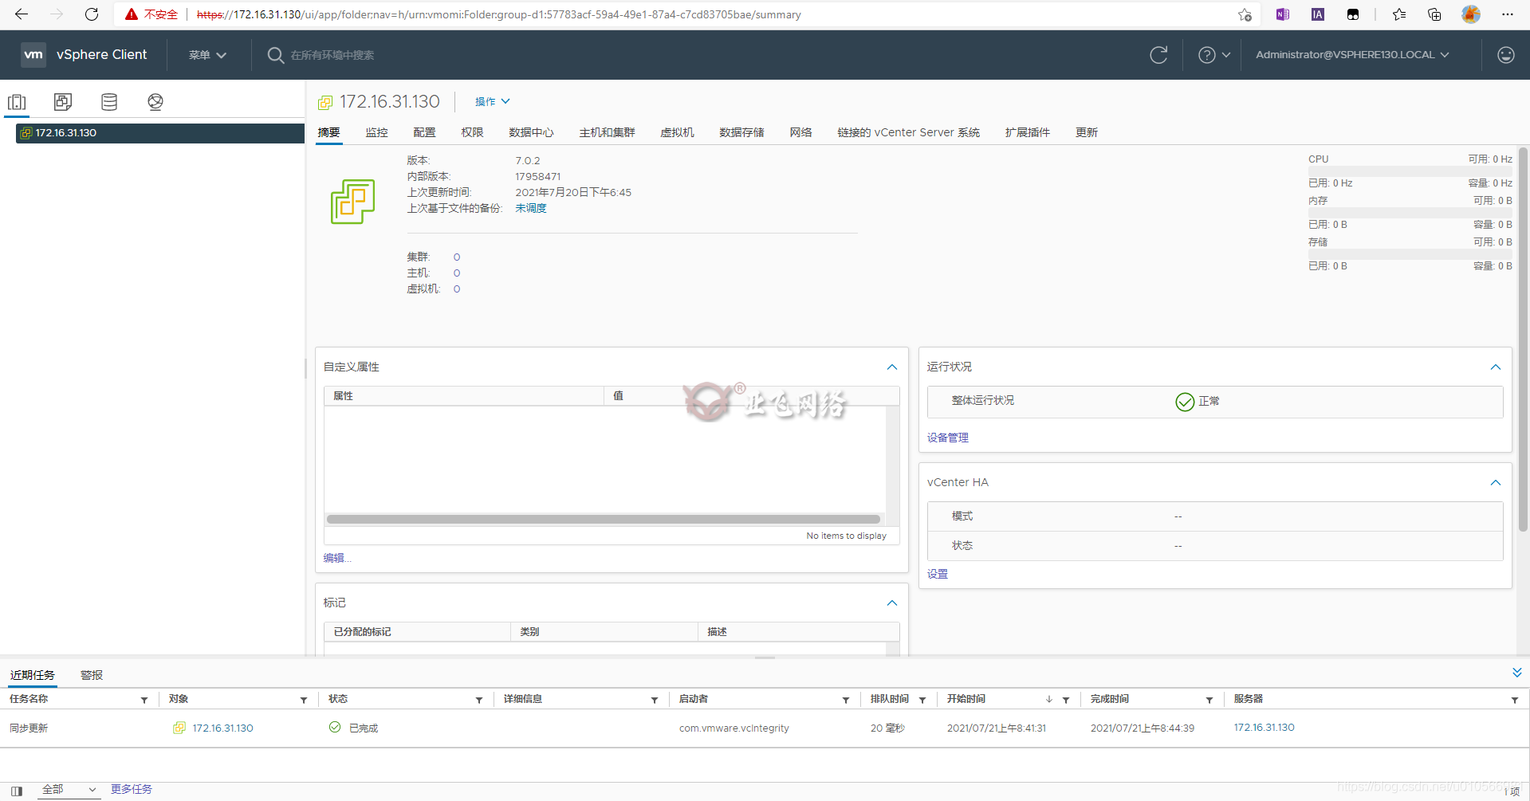Switch to the 主机和集群 tab

[607, 132]
